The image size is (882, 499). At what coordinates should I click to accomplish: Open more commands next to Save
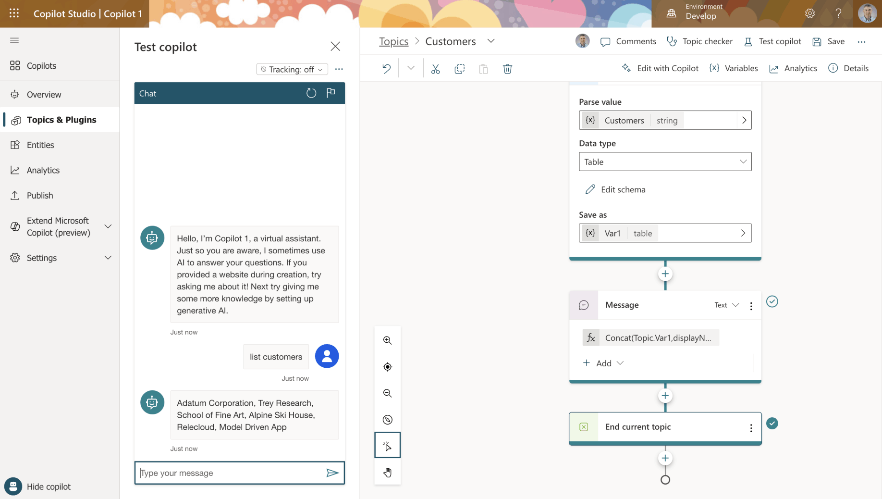tap(861, 42)
